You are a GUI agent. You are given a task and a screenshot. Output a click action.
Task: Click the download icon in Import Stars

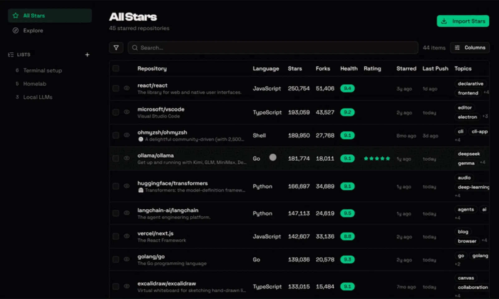pyautogui.click(x=444, y=21)
